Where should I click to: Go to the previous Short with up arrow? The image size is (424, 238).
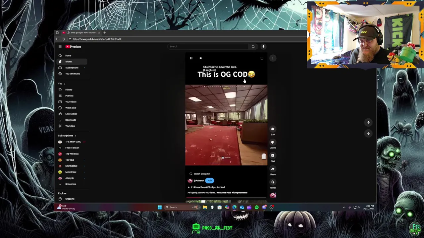coord(368,122)
